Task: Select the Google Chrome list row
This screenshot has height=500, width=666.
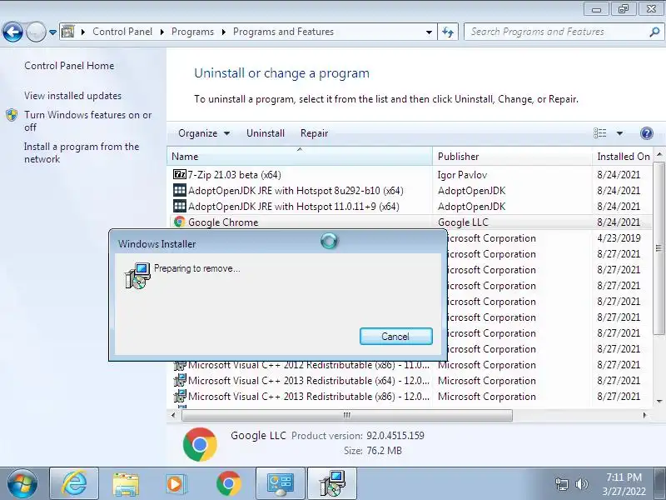Action: coord(410,222)
